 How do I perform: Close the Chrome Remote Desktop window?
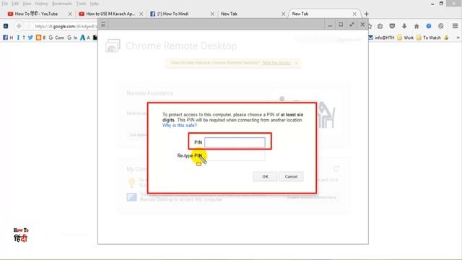(362, 25)
